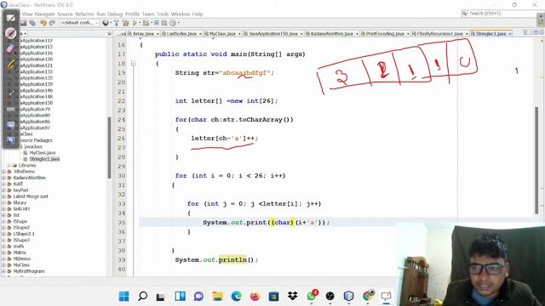The width and height of the screenshot is (545, 306).
Task: Expand the JdbsDemo project node
Action: (x=3, y=172)
